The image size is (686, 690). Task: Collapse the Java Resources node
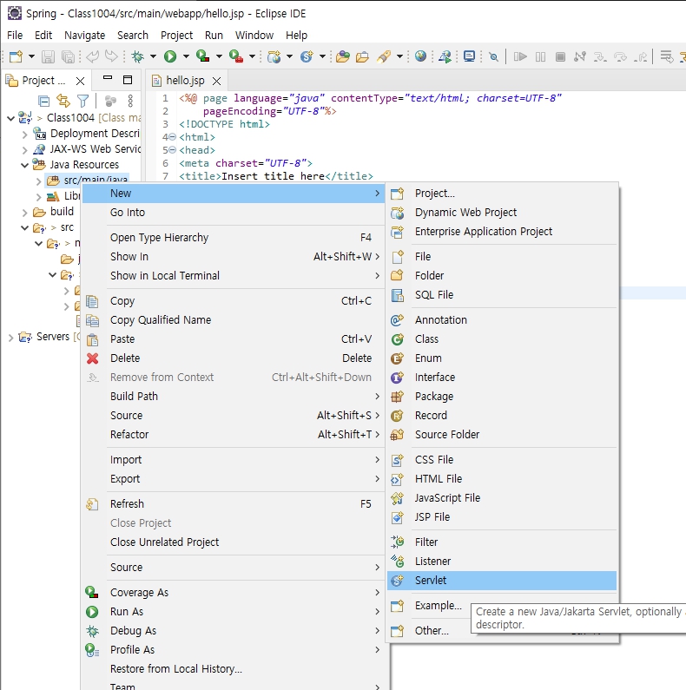(24, 165)
